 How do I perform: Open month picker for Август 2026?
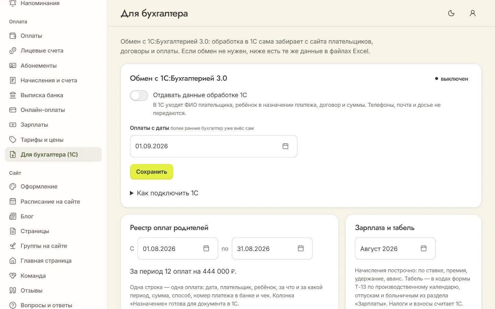(423, 248)
